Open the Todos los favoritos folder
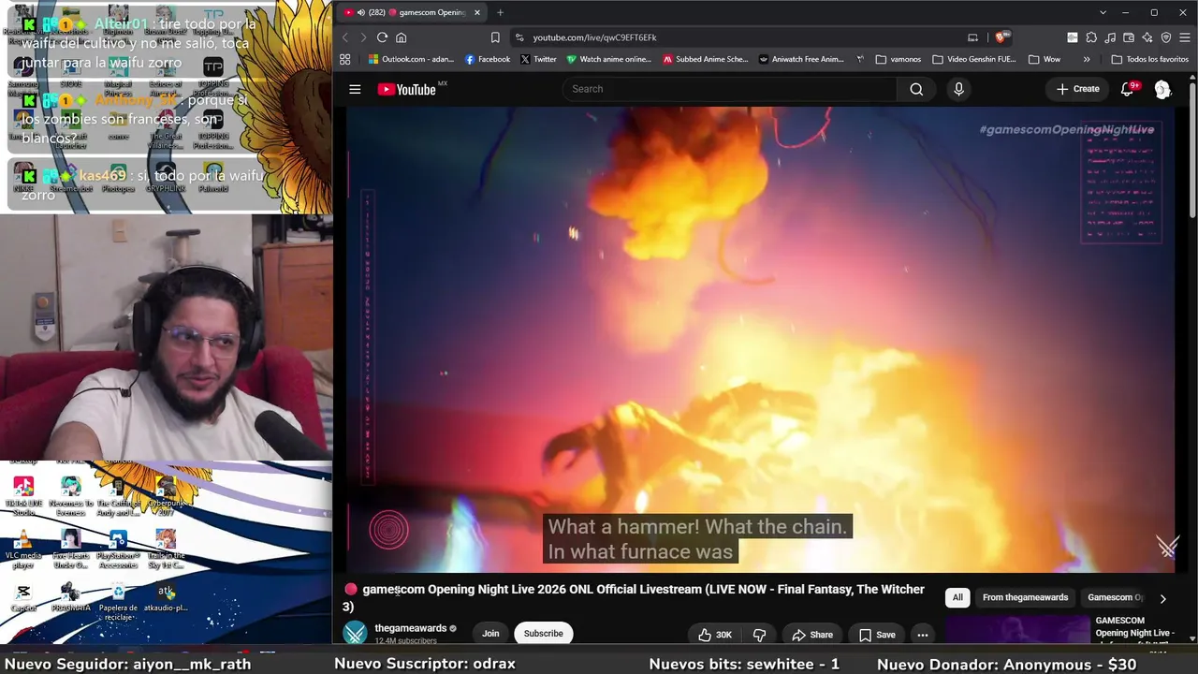The image size is (1198, 674). pos(1149,59)
